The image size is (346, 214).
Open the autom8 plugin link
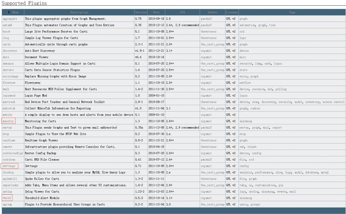[7, 25]
